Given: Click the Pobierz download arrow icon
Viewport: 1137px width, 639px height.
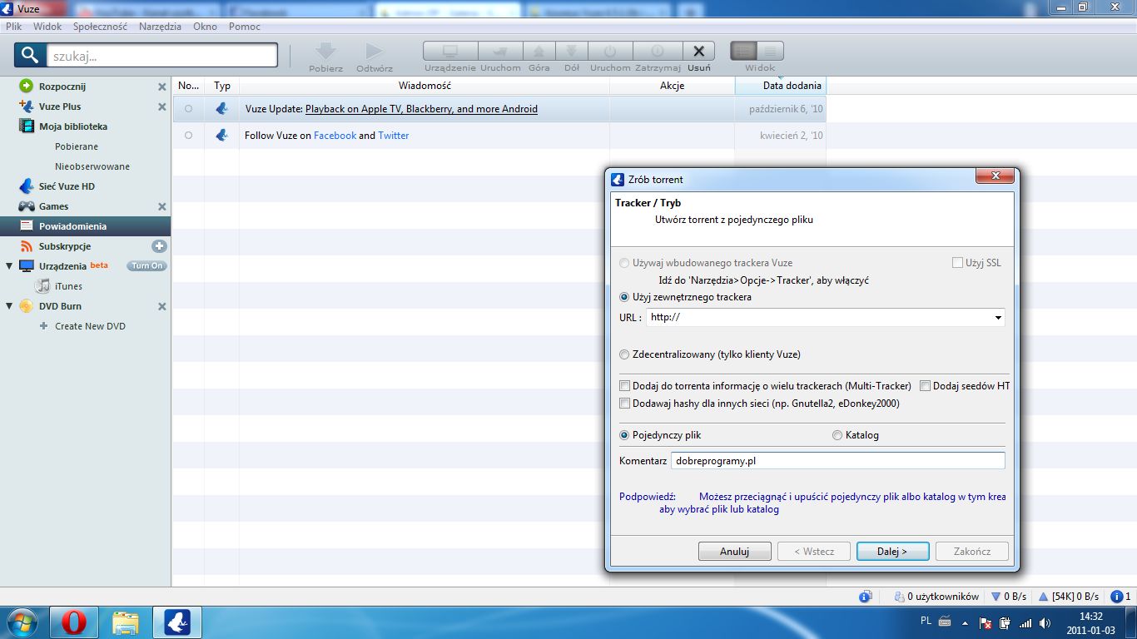Looking at the screenshot, I should 325,52.
